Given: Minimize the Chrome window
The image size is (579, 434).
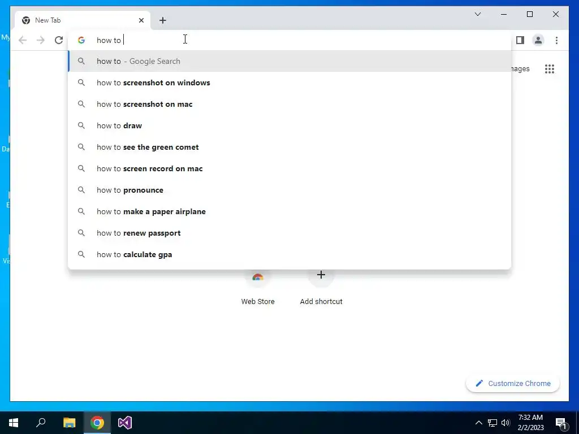Looking at the screenshot, I should click(504, 14).
